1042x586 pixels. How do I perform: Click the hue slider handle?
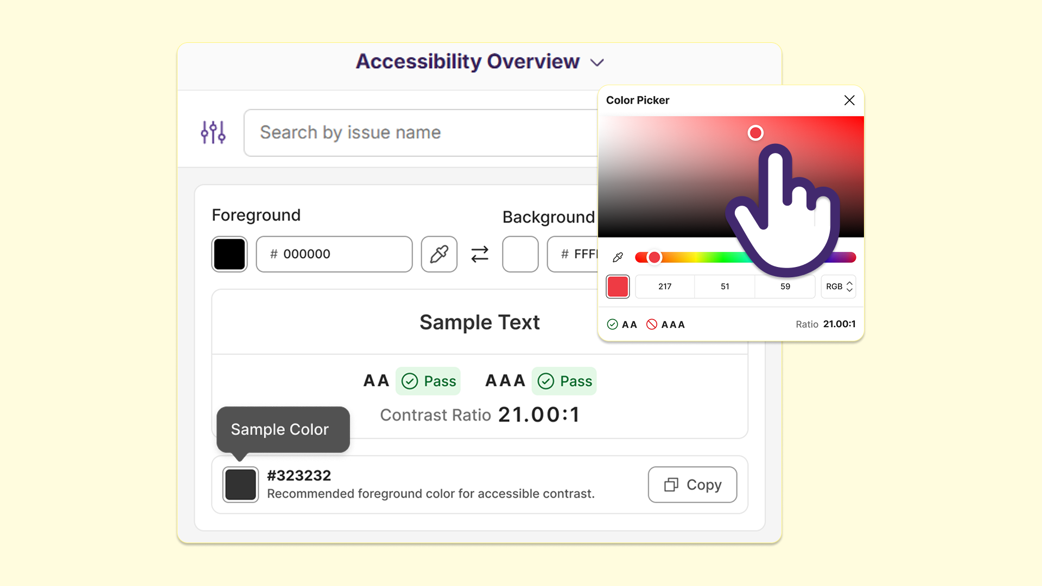point(655,257)
